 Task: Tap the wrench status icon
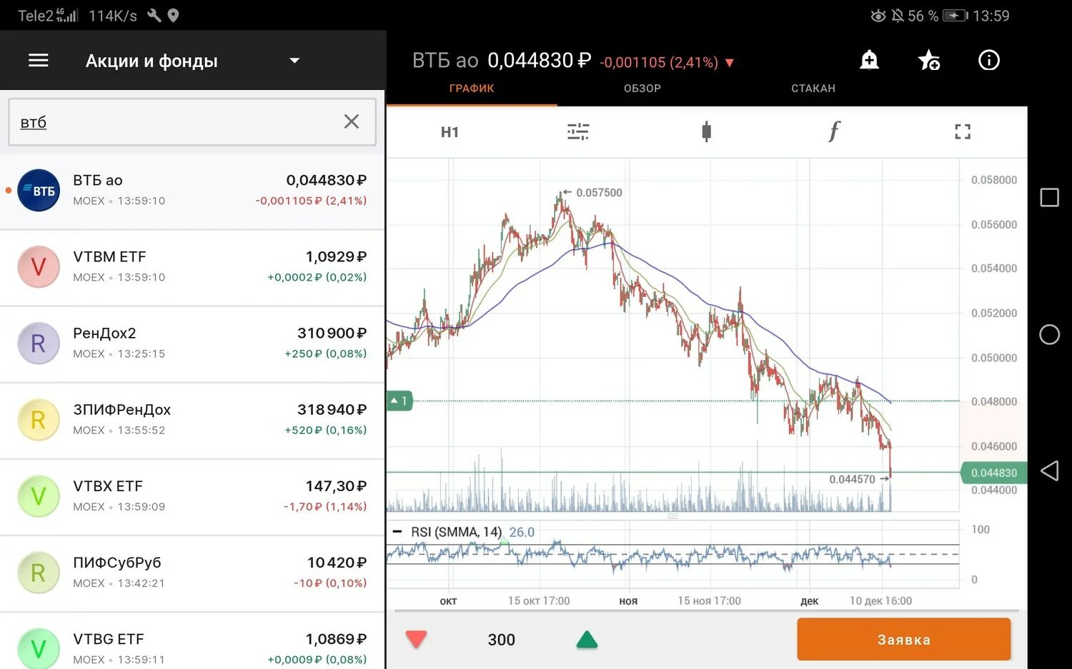click(x=154, y=16)
